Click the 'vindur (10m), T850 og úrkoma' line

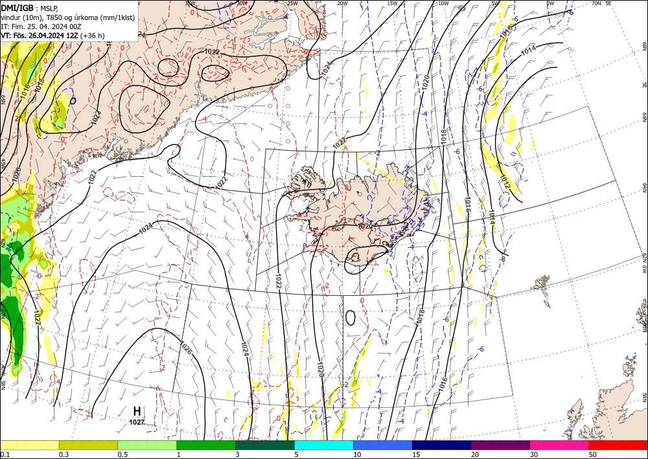point(68,17)
